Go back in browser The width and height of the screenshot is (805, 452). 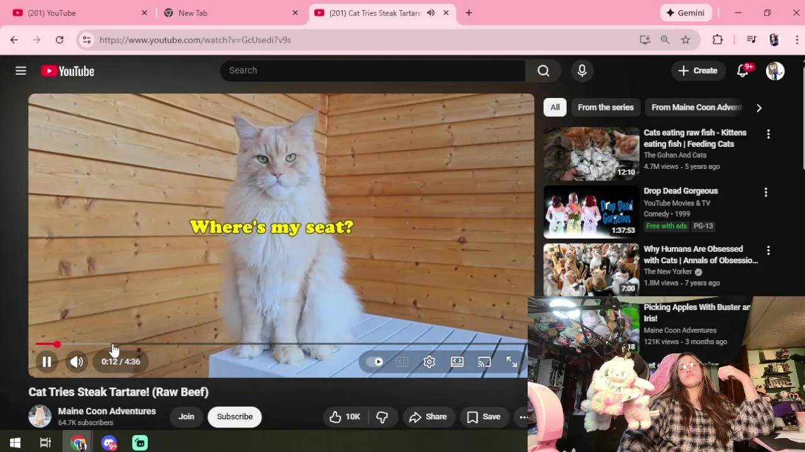point(14,40)
